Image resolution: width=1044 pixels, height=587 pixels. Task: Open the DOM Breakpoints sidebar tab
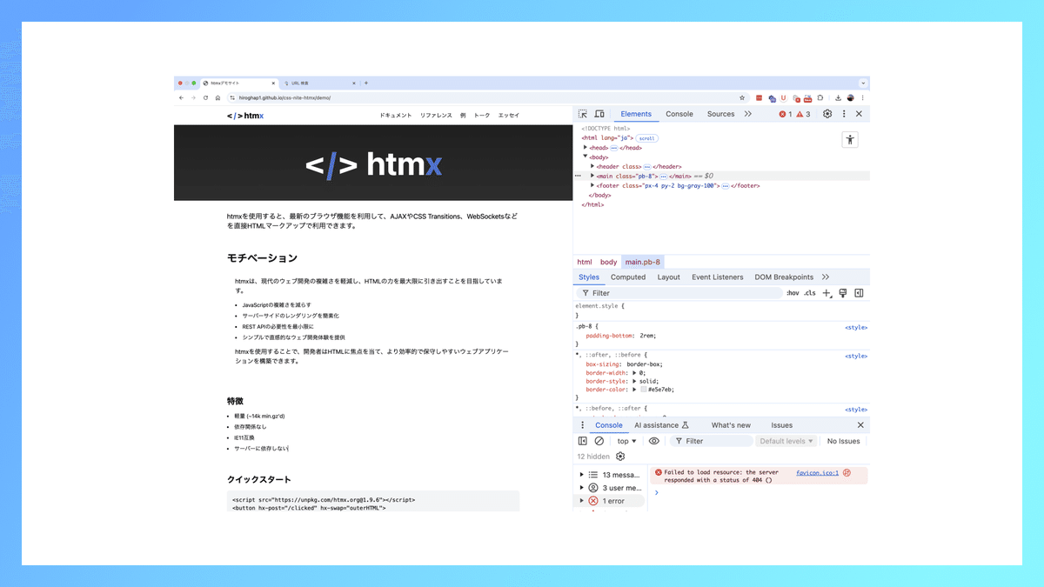[784, 277]
